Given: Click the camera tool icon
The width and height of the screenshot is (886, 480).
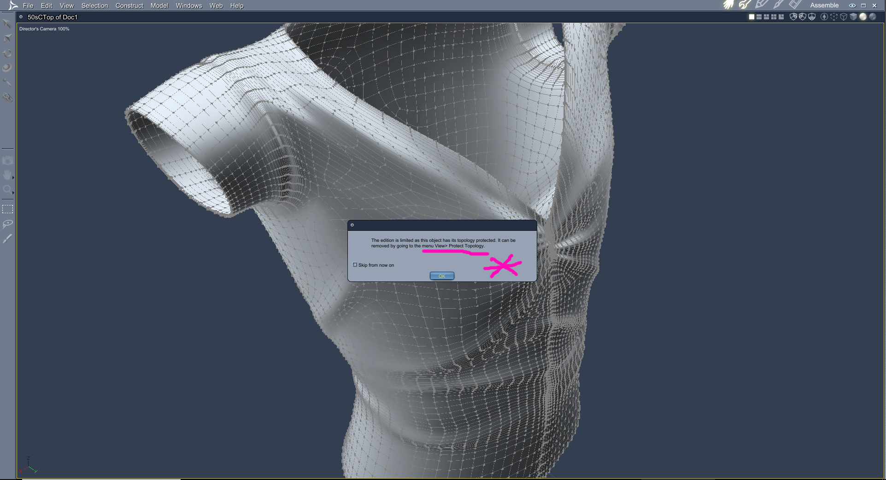Looking at the screenshot, I should click(7, 160).
